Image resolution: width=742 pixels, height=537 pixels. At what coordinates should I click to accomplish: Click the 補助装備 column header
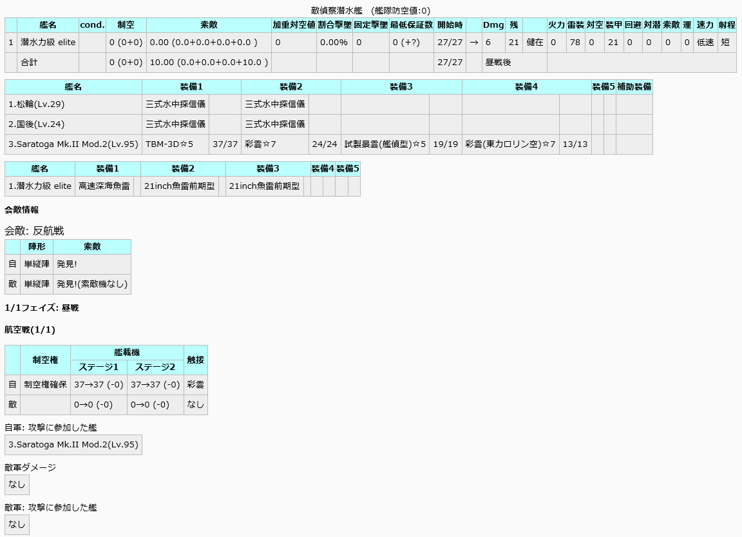(x=634, y=87)
